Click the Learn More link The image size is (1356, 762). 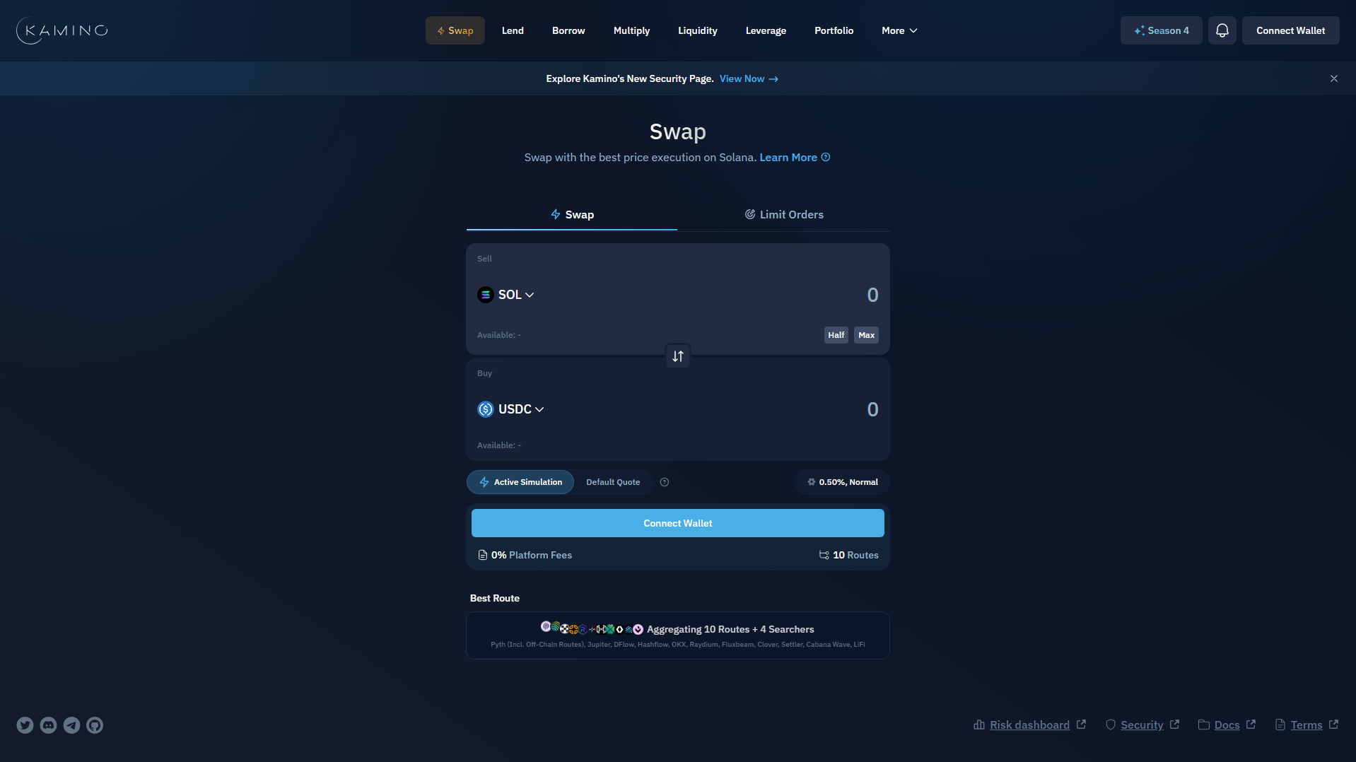[788, 157]
